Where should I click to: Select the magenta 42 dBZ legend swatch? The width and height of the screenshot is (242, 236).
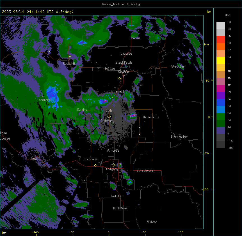[221, 88]
